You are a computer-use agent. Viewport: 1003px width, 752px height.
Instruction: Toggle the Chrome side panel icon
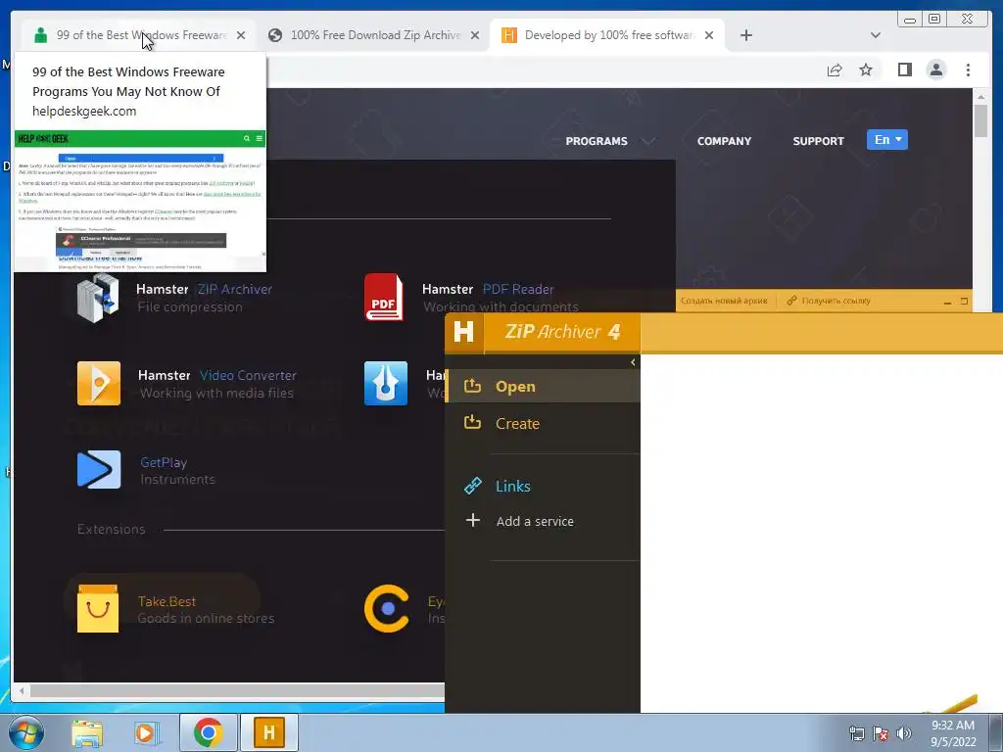(904, 70)
